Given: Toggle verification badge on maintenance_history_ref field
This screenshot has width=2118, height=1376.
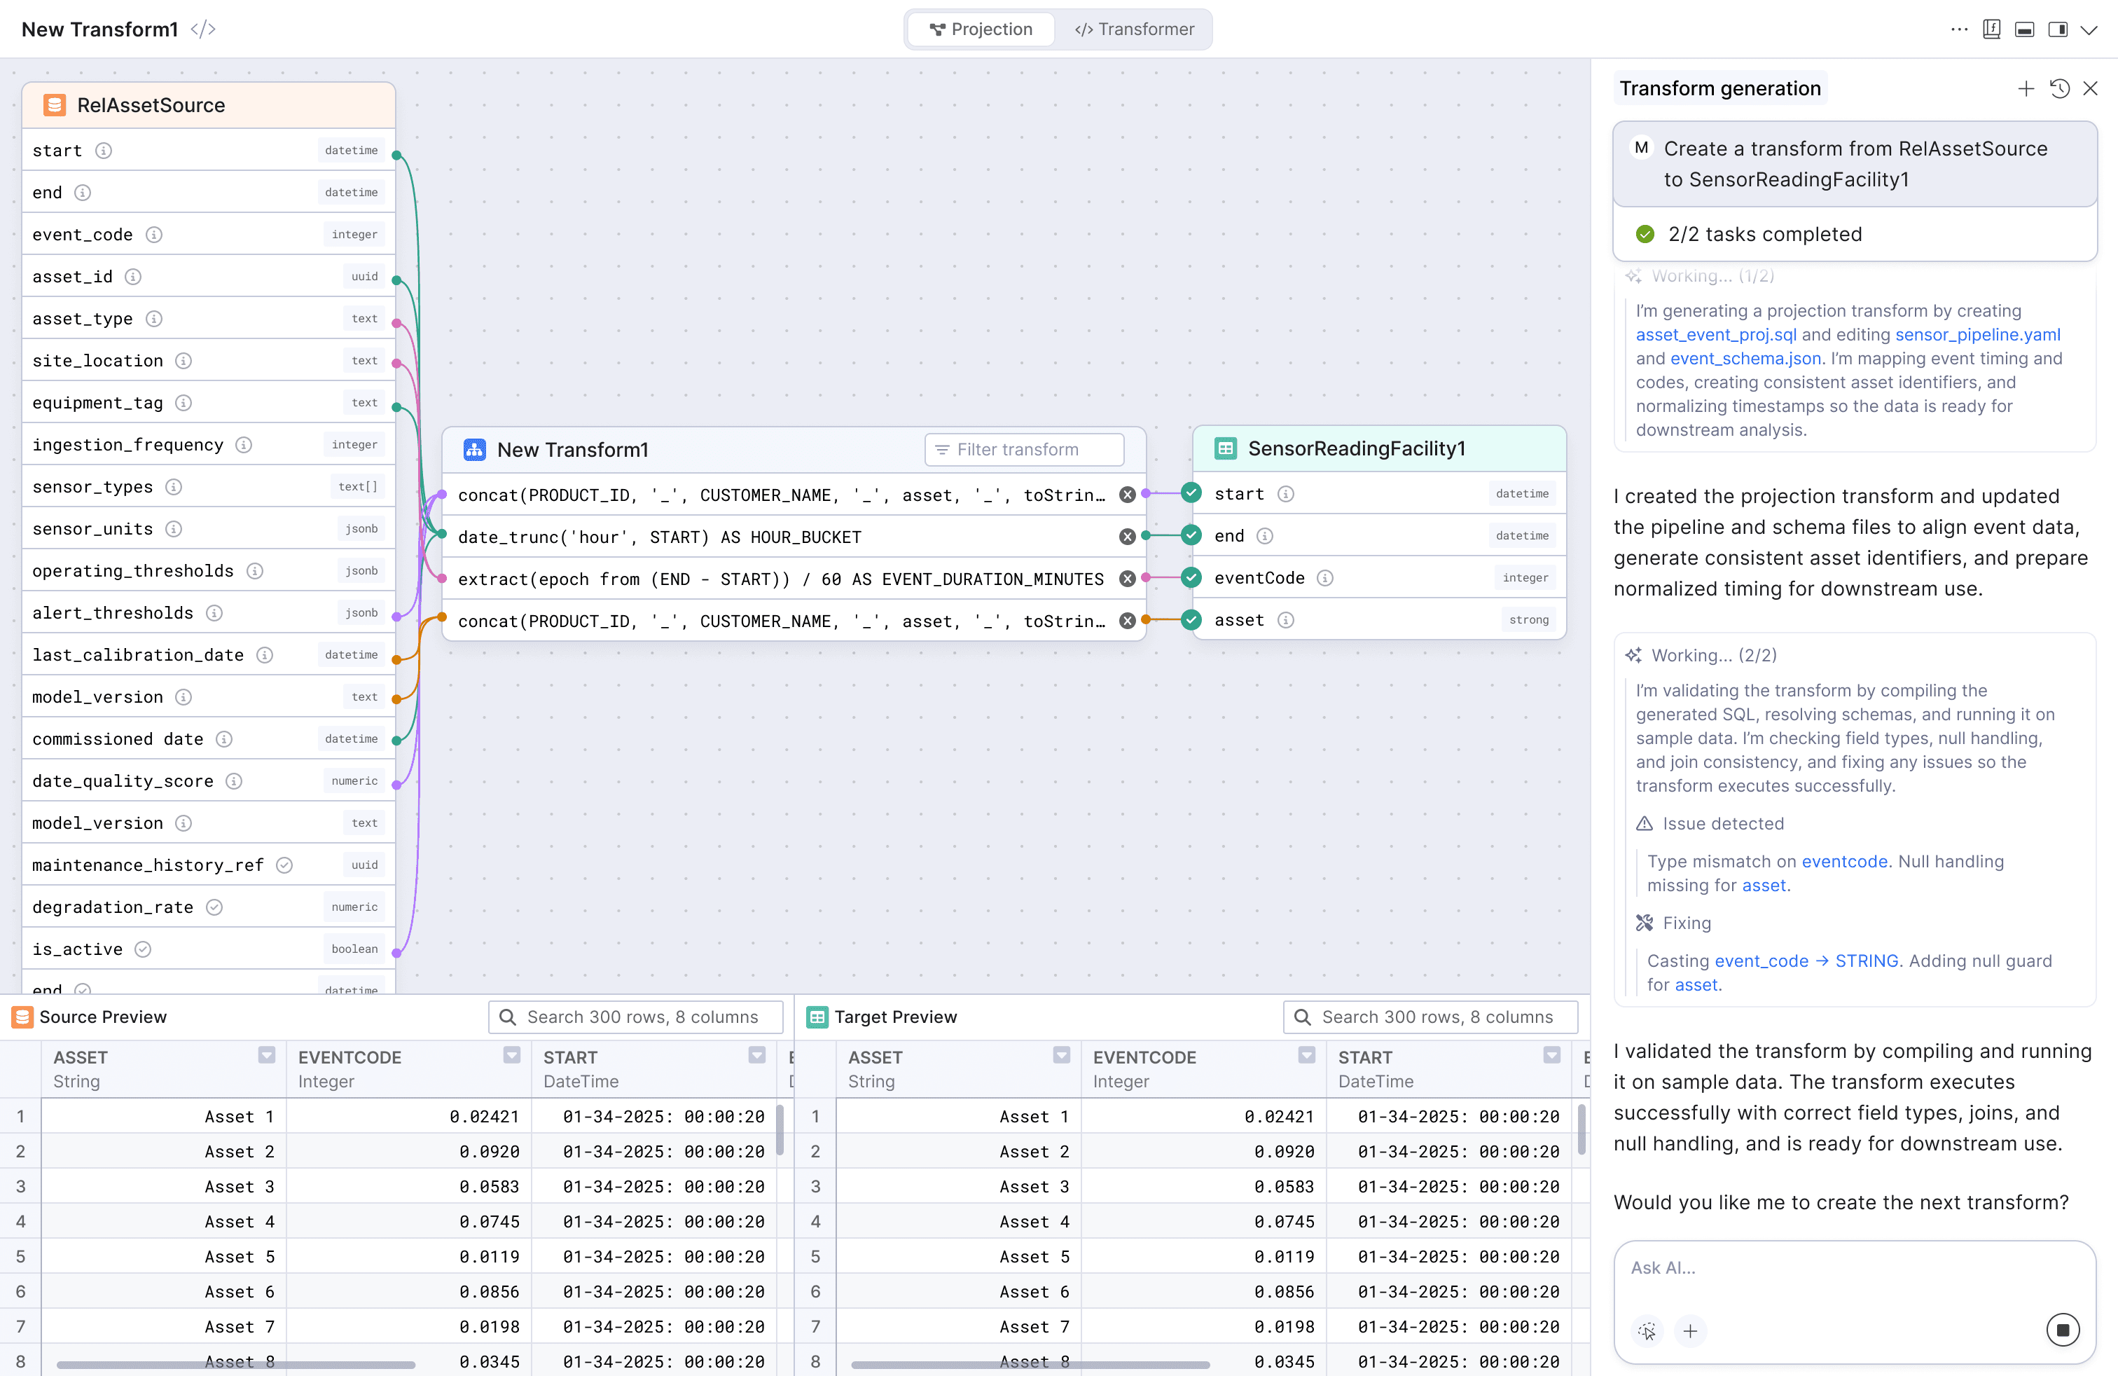Looking at the screenshot, I should 284,865.
